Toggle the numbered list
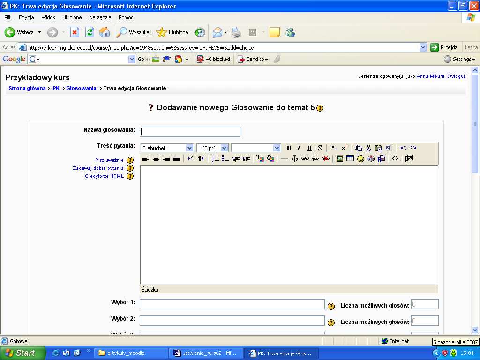The image size is (480, 360). (215, 158)
